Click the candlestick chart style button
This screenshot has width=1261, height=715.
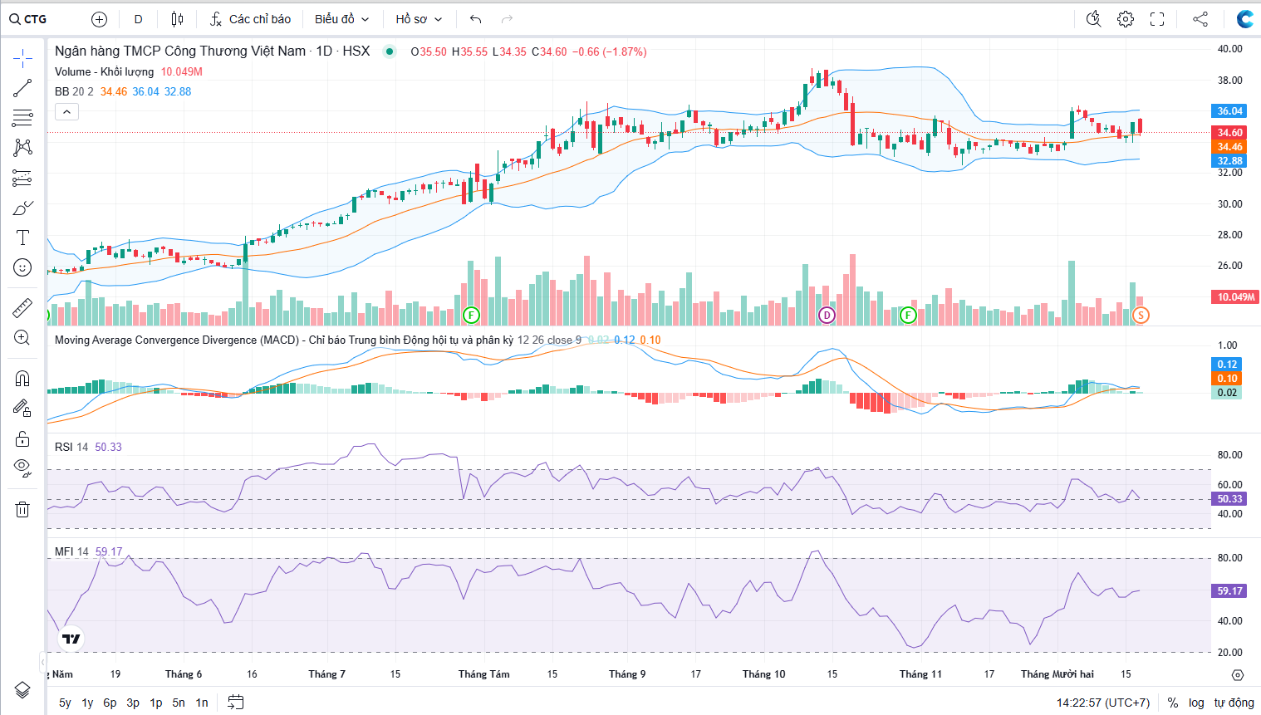point(177,19)
